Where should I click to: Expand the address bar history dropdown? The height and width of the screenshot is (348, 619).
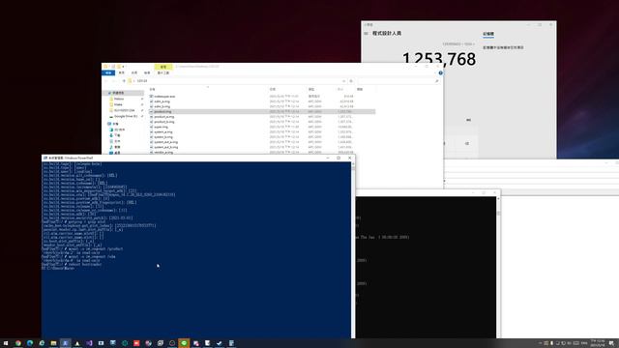click(344, 81)
